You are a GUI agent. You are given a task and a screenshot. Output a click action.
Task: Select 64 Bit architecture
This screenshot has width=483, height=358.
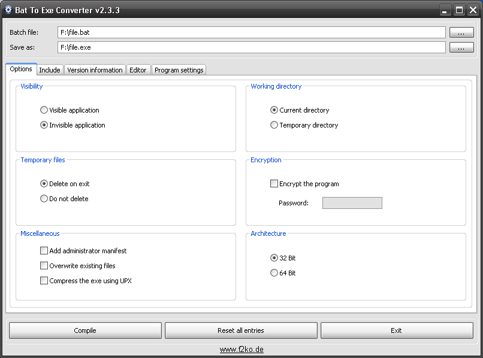point(274,273)
